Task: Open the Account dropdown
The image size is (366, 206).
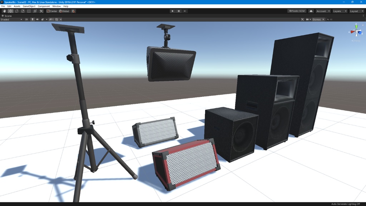Action: [323, 11]
